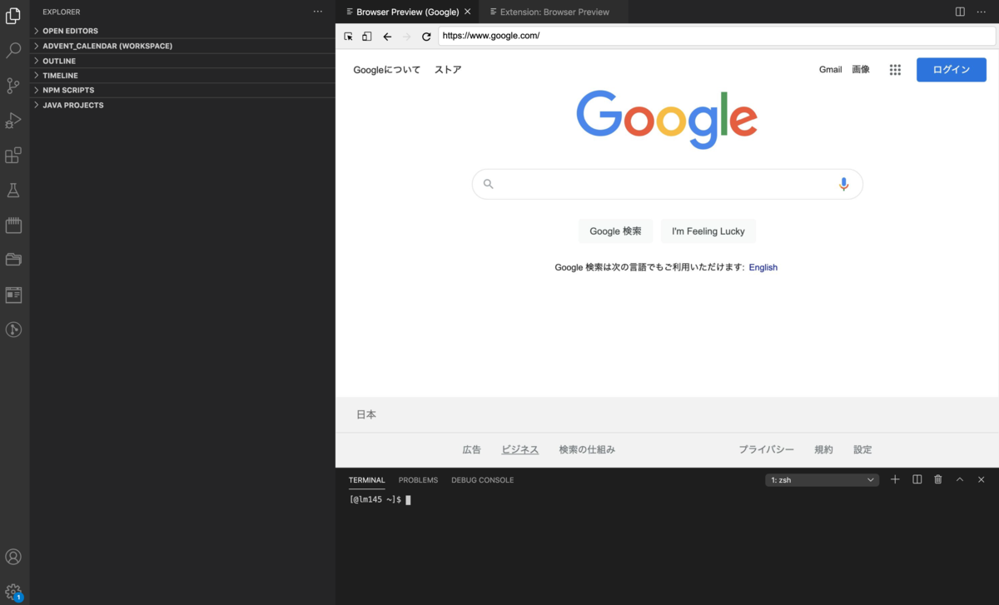Click the ログイン button
Screen dimensions: 999x605
(x=952, y=70)
